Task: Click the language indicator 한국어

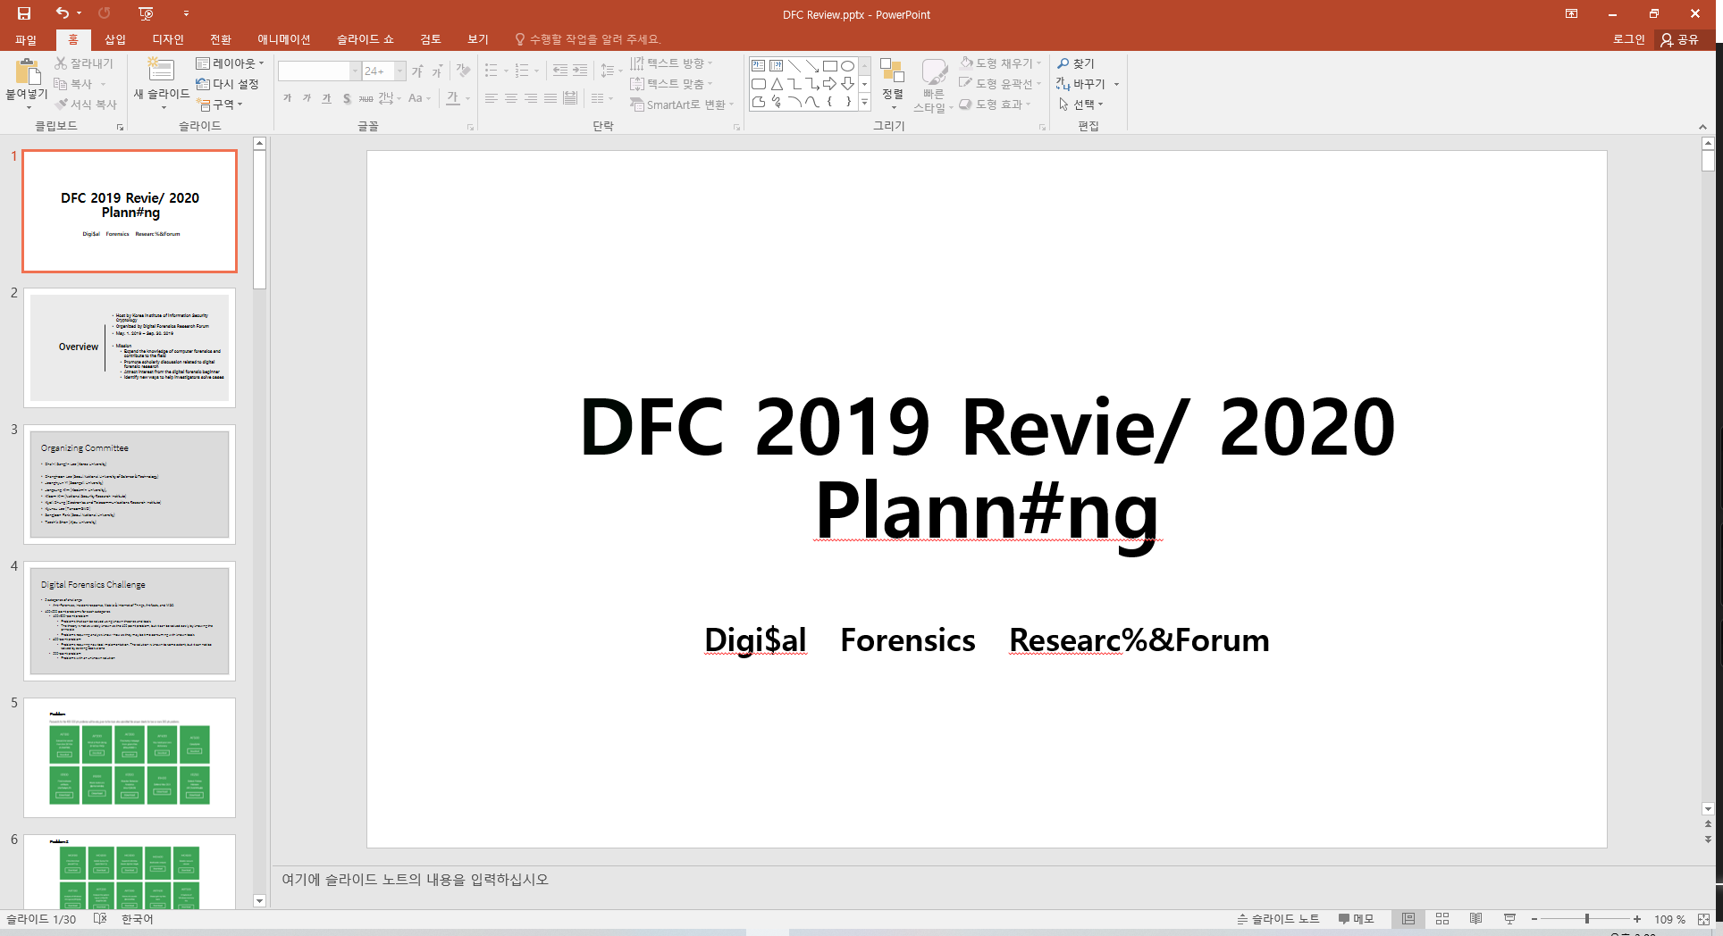Action: click(x=138, y=919)
